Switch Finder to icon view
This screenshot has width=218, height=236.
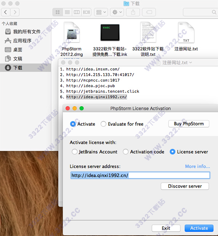point(57,12)
